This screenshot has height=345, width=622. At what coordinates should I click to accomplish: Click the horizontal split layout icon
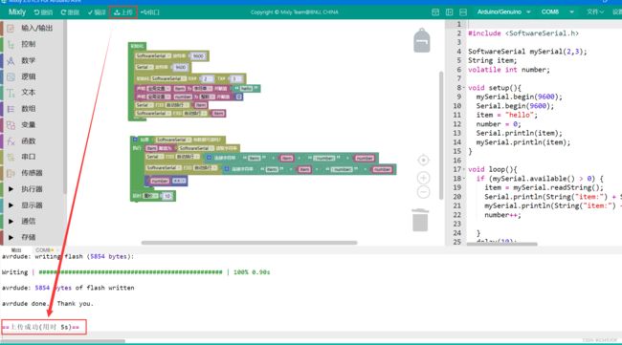(x=463, y=12)
